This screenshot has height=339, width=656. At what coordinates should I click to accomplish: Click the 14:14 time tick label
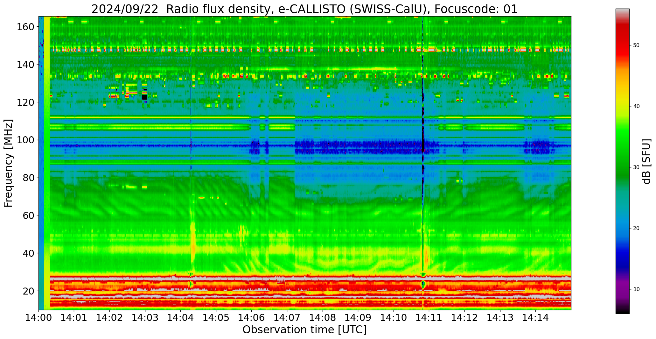[535, 317]
